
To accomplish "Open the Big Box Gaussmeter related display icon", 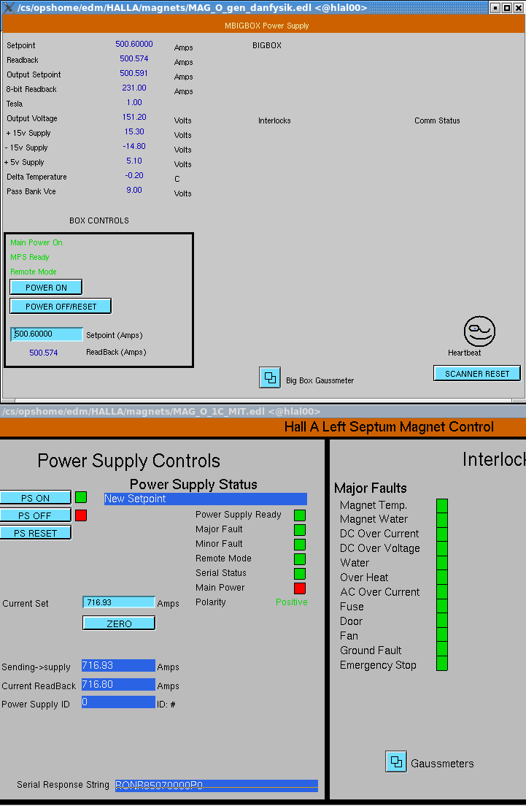I will tap(270, 377).
